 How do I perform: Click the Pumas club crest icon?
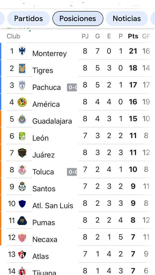point(22,221)
